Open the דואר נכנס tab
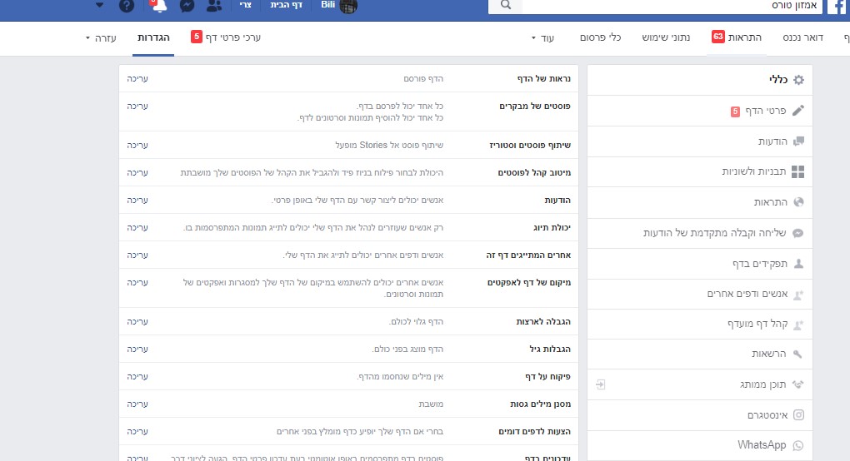 click(x=802, y=37)
